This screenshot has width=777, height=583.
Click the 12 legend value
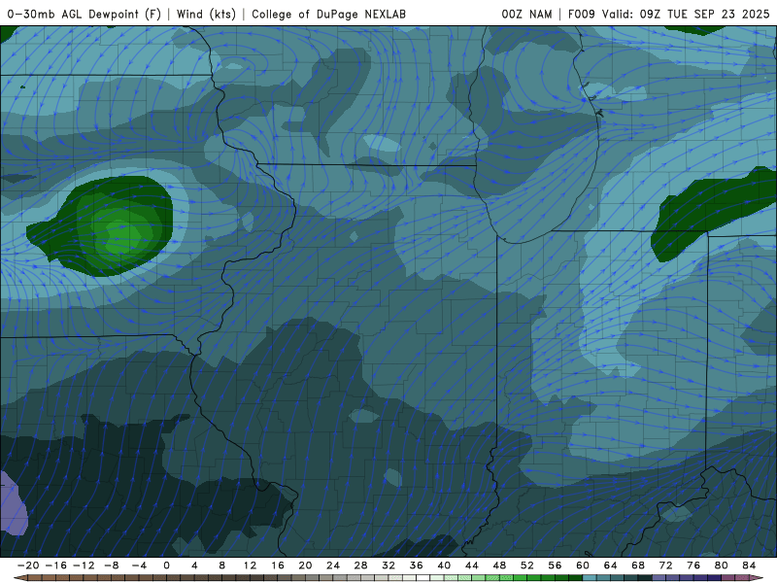(250, 566)
